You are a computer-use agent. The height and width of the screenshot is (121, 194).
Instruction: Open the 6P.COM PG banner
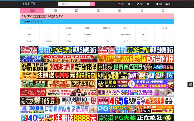click(136, 117)
